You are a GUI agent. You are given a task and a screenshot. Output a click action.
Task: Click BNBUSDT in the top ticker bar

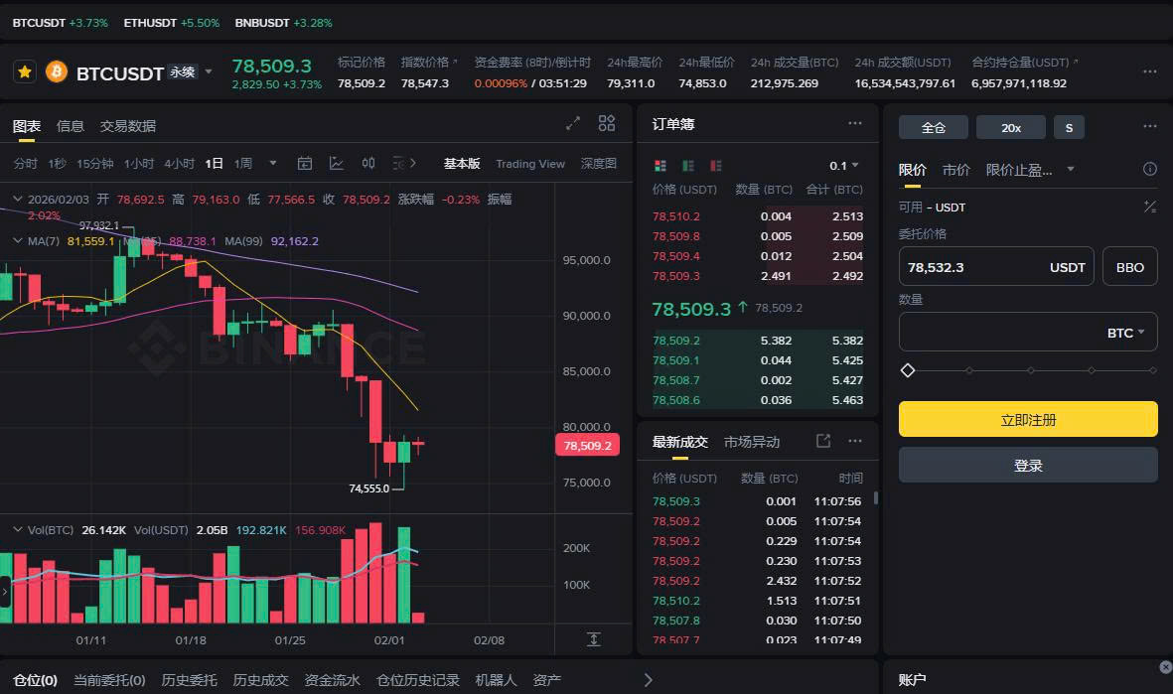tap(262, 23)
